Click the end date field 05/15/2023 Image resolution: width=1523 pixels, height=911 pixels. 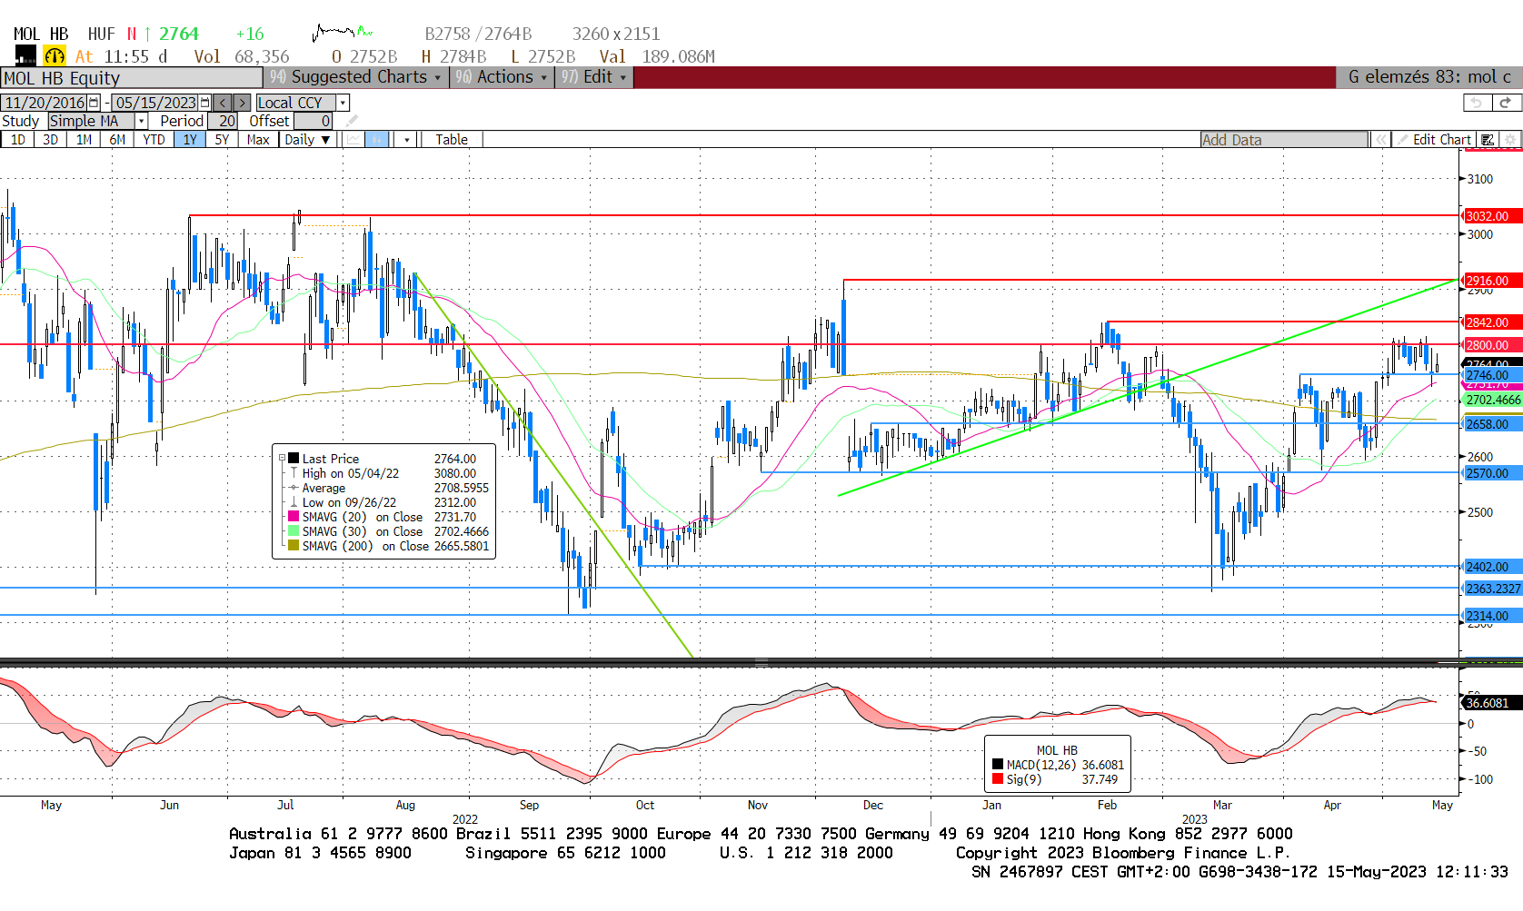tap(155, 103)
